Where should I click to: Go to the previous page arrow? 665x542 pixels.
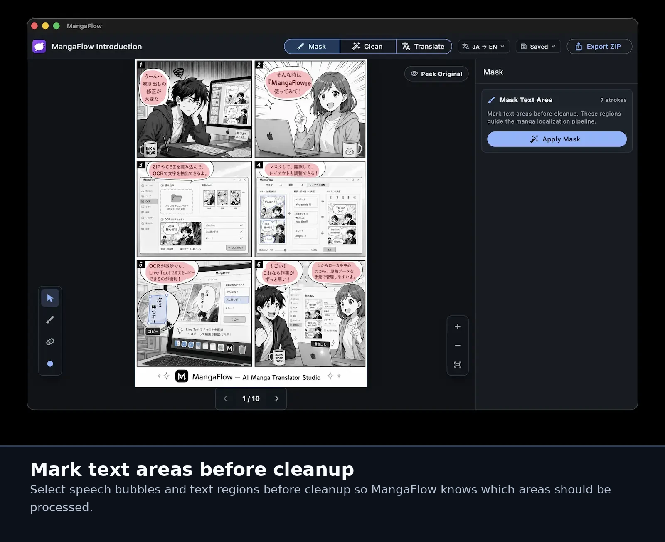pos(225,398)
